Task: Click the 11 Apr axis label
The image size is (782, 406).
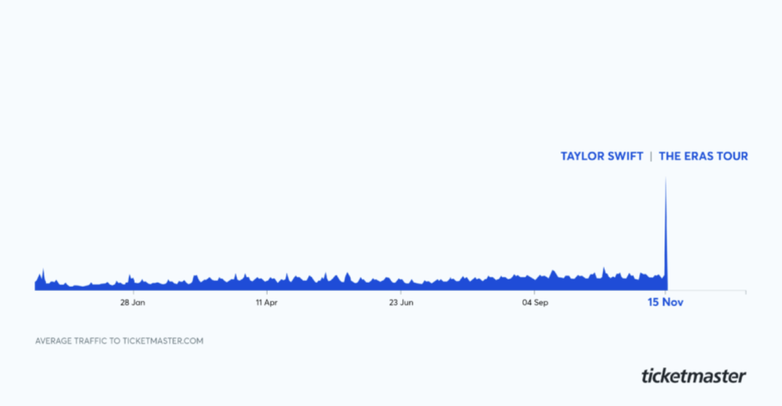Action: click(x=266, y=303)
